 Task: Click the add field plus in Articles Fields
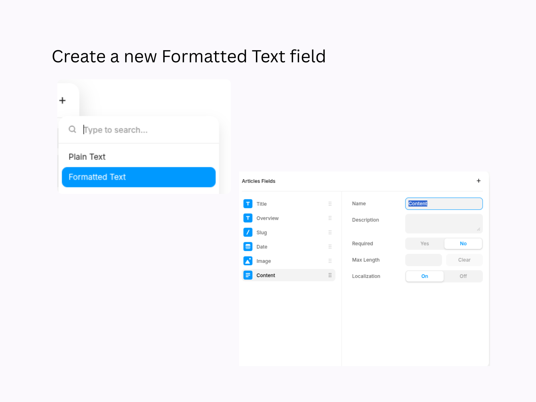point(478,181)
